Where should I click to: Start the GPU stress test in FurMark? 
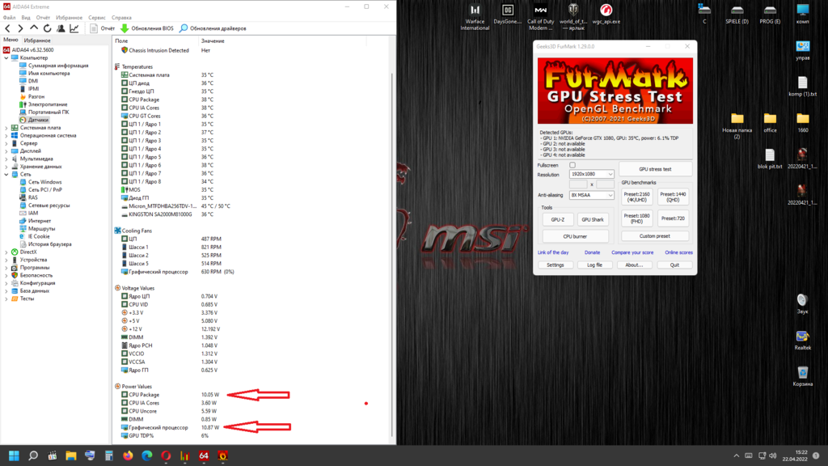pos(655,170)
